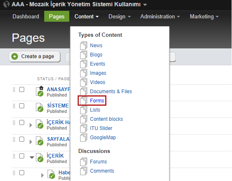
Task: Click the globe icon beside site title
Action: (7, 4)
